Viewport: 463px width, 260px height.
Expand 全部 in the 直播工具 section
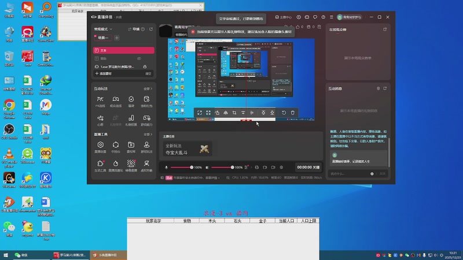point(148,135)
